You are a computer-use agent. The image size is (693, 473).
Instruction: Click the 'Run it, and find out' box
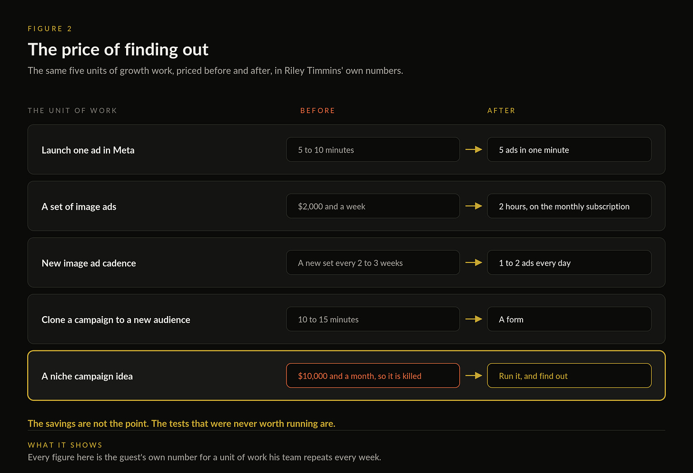(x=569, y=376)
